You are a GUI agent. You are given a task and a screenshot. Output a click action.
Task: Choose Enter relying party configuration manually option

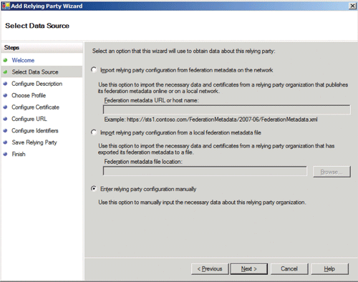click(94, 189)
